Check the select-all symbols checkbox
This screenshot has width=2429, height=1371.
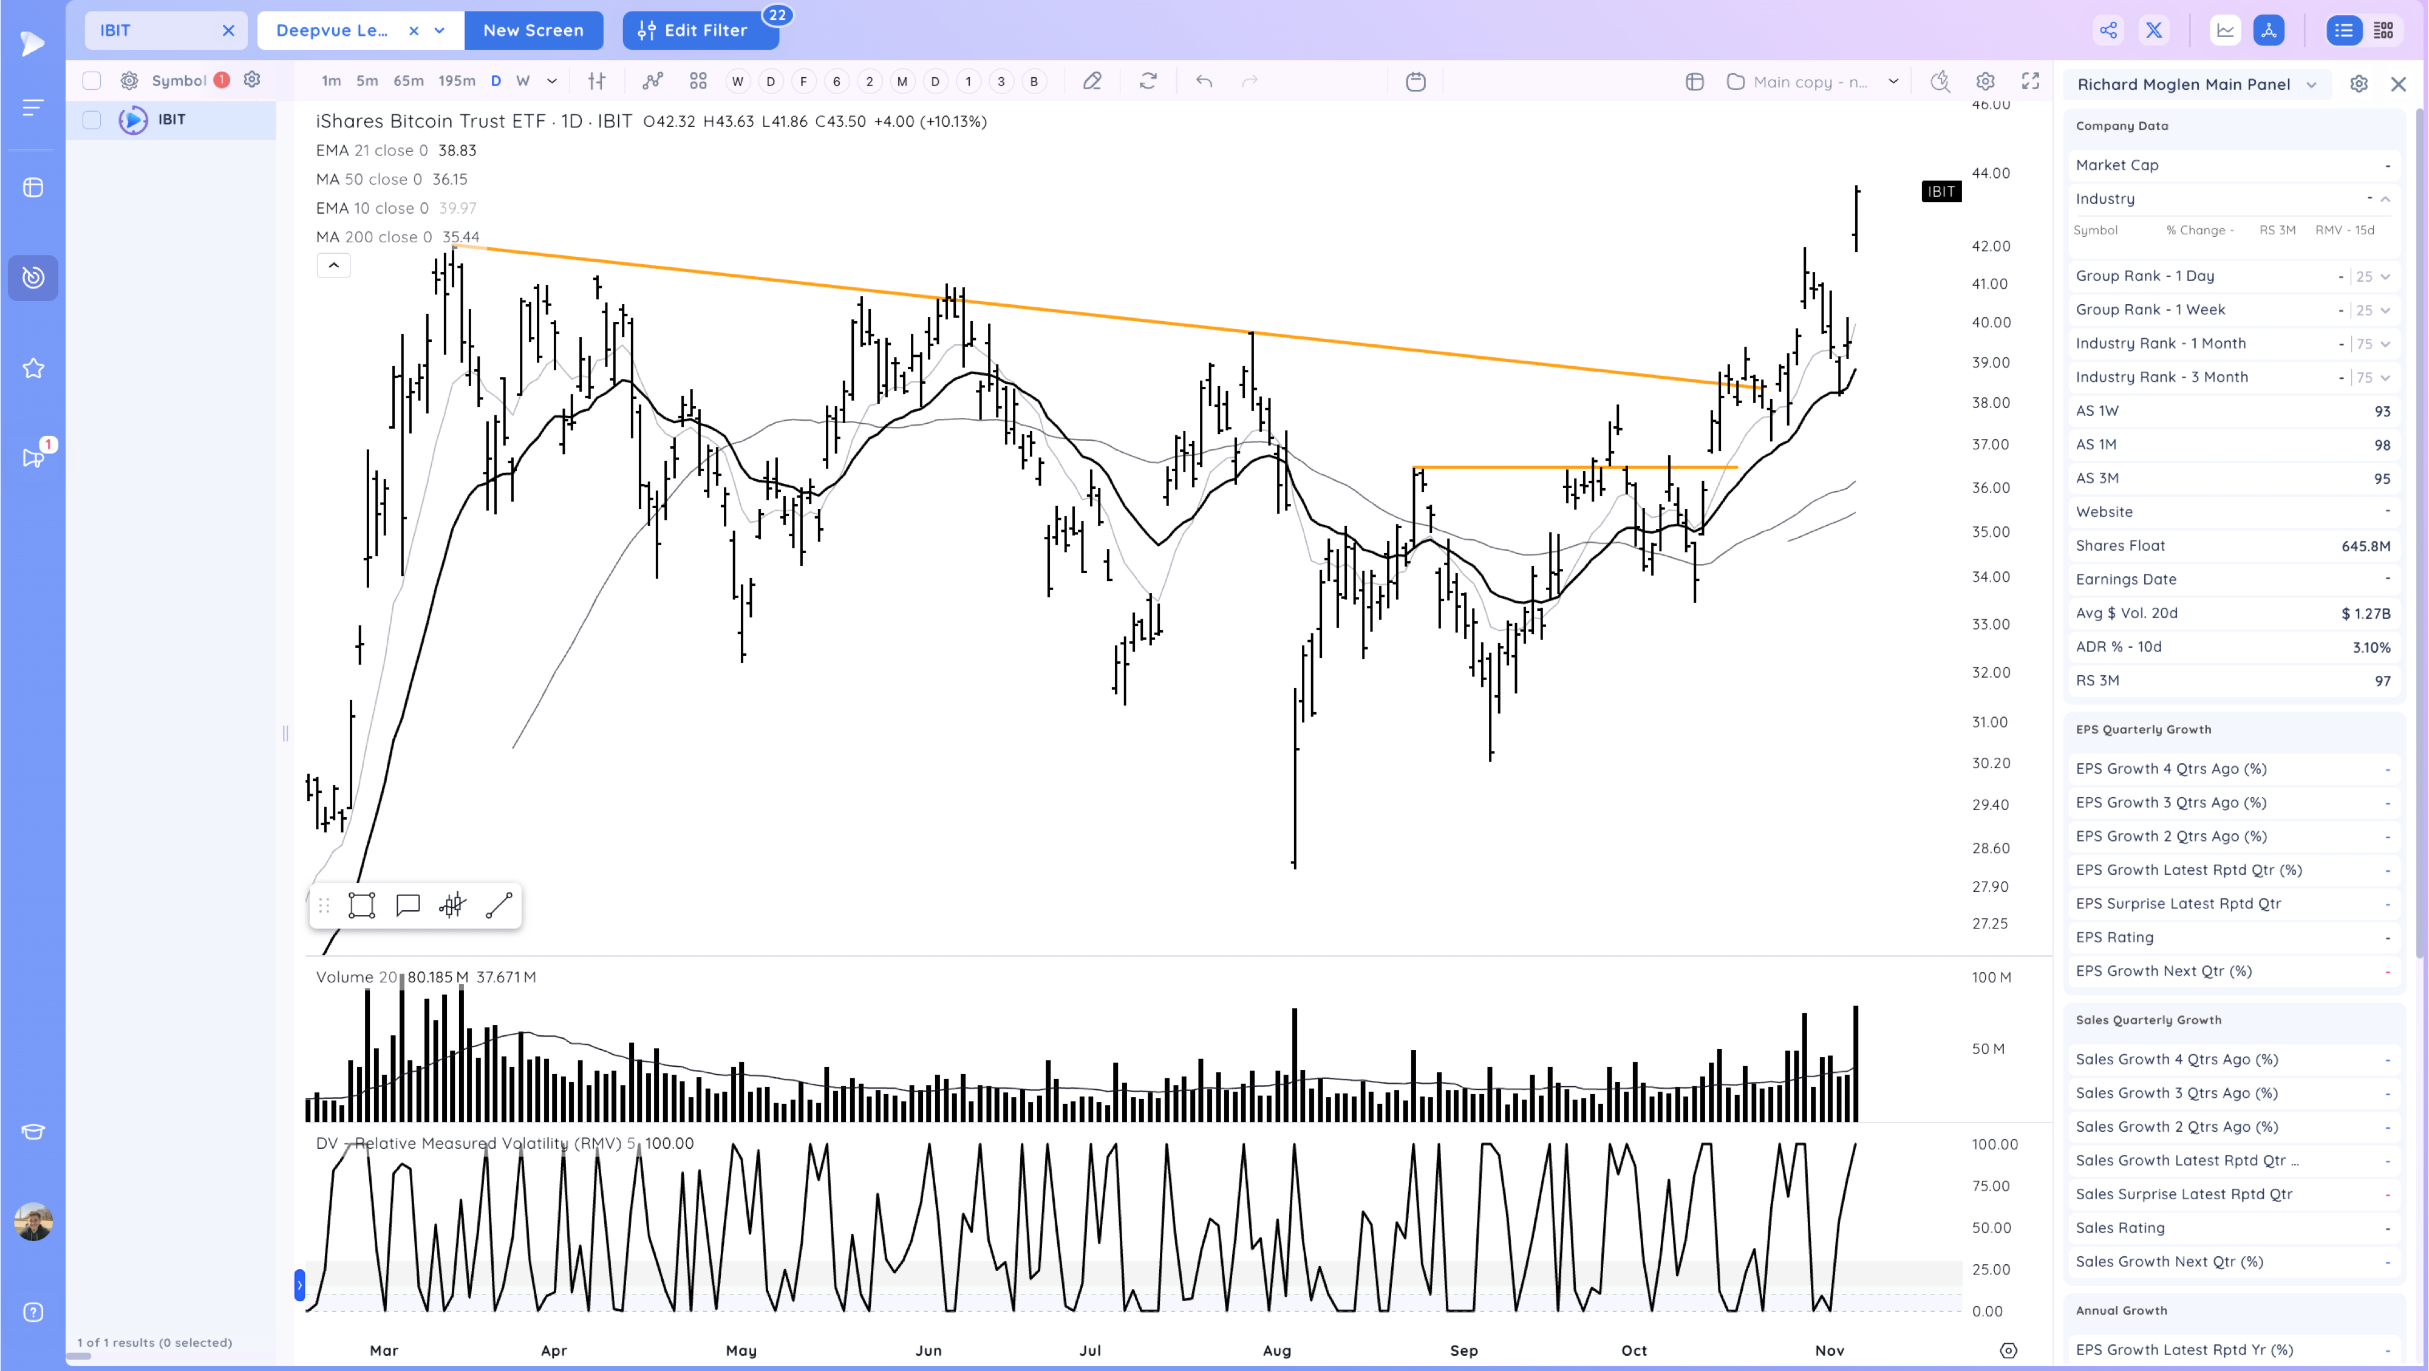tap(92, 80)
